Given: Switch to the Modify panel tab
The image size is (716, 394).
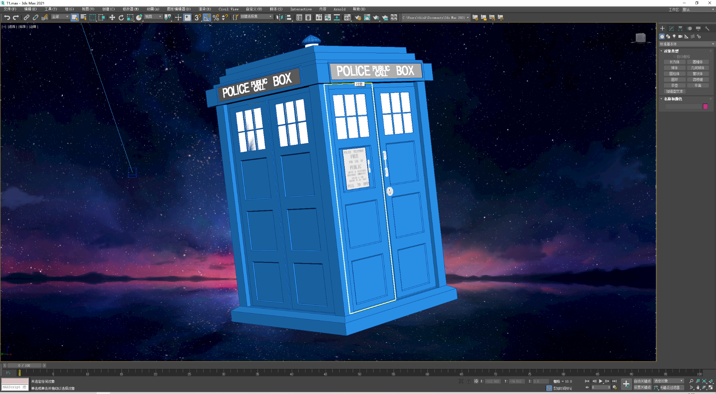Looking at the screenshot, I should 672,28.
